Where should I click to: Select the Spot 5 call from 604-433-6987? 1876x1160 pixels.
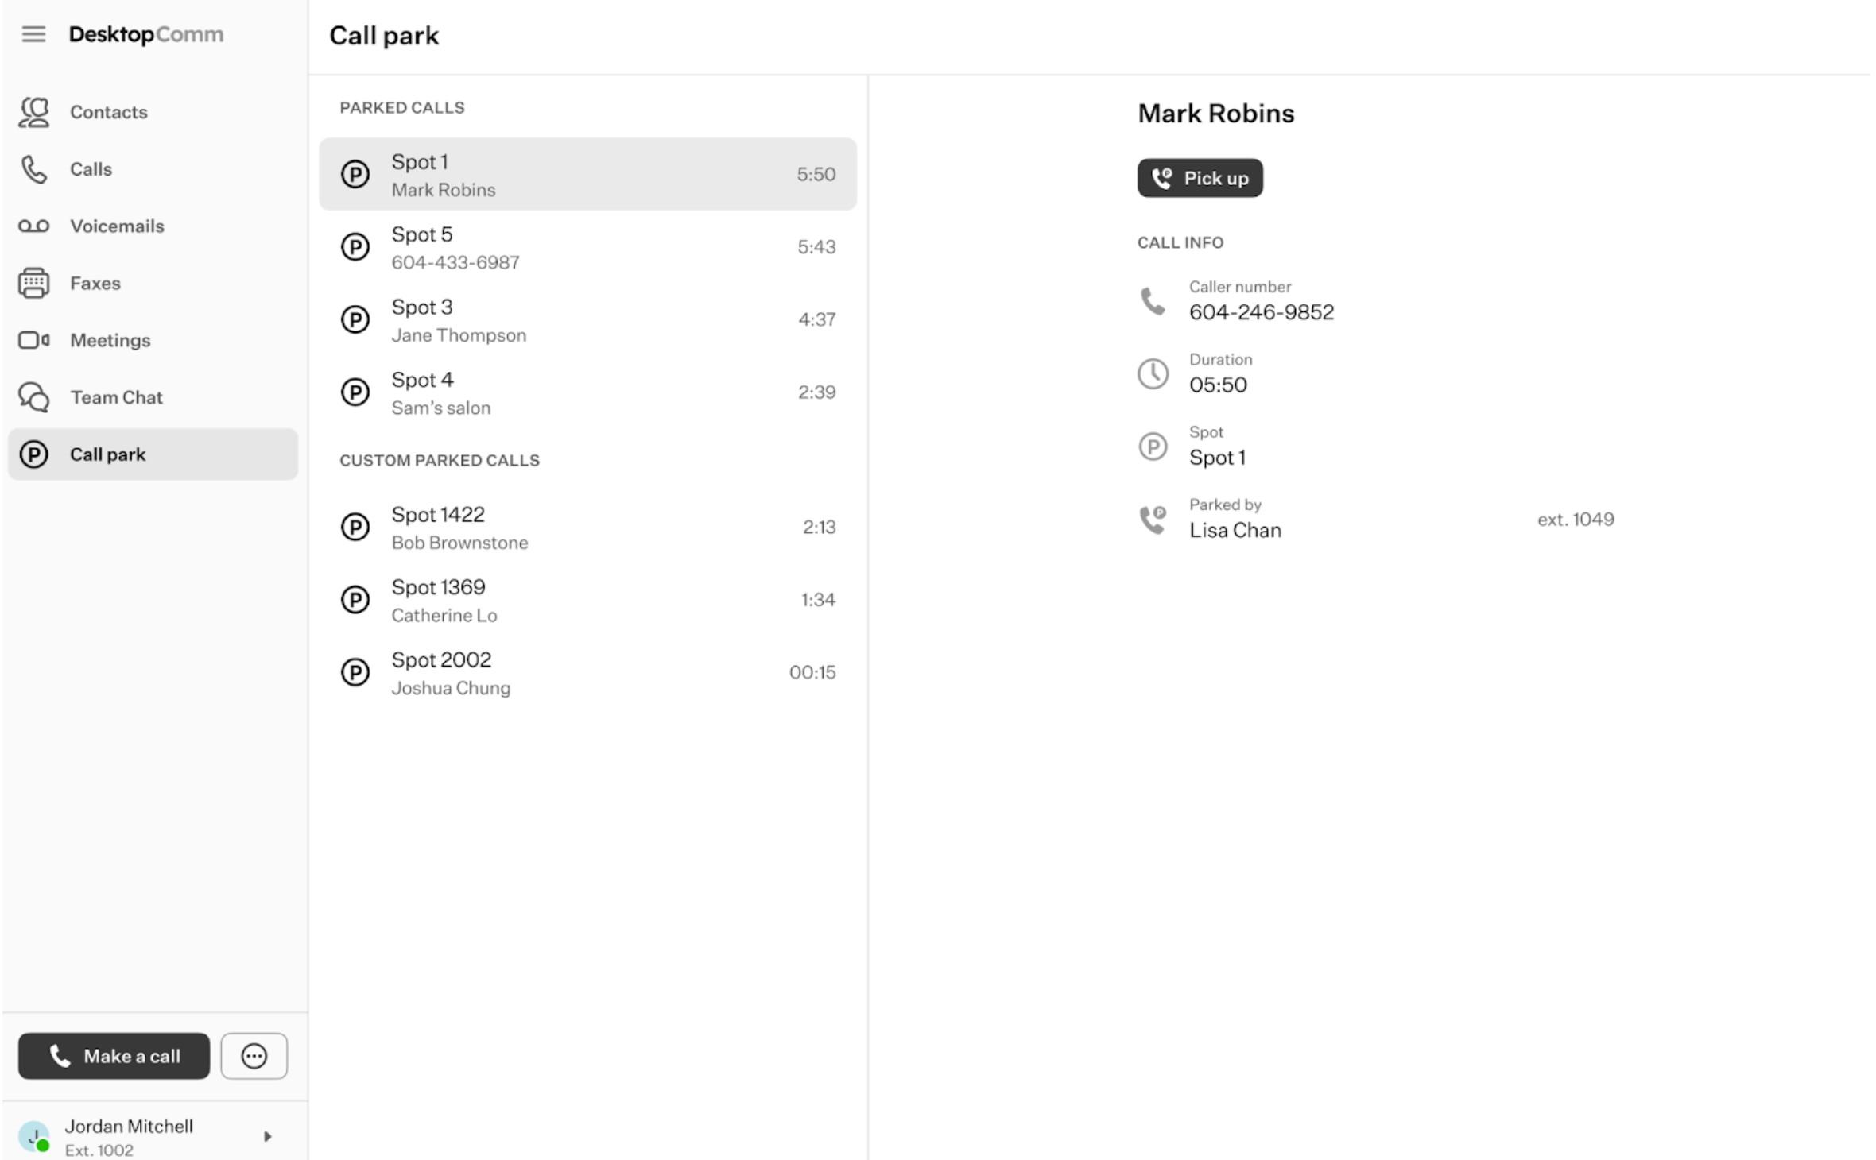click(x=587, y=247)
